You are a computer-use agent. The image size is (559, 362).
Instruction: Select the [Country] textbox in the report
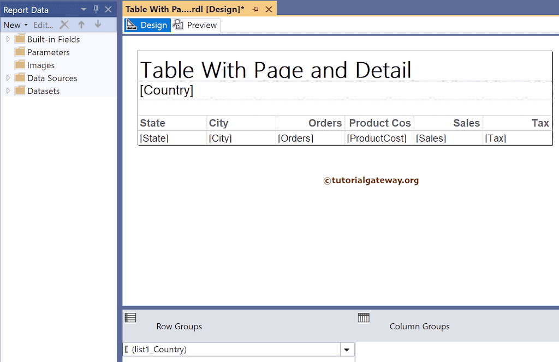166,90
